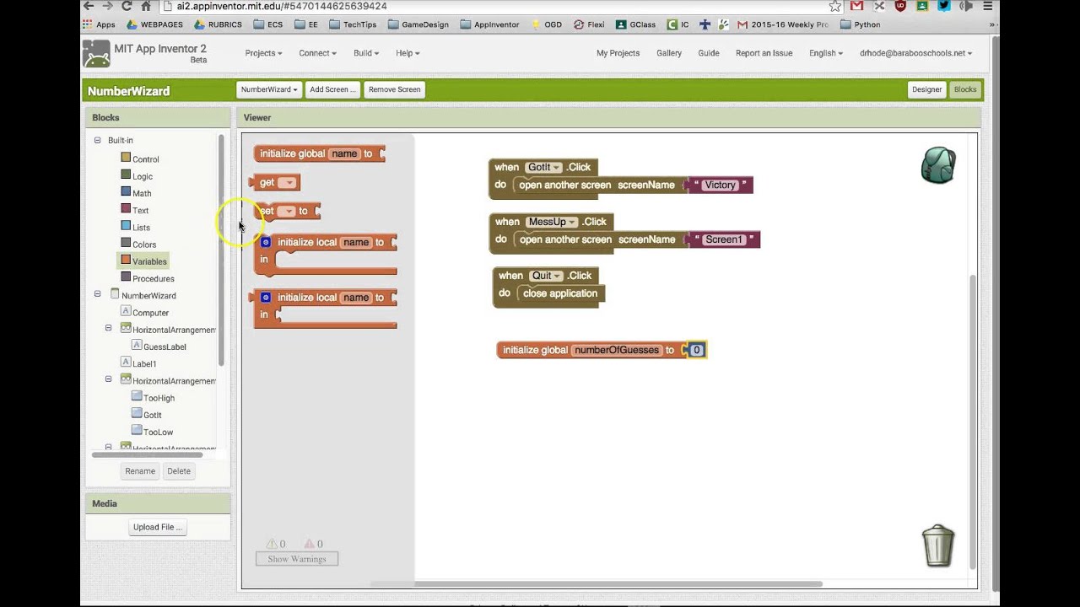Bookmark this page with the star icon

click(835, 6)
